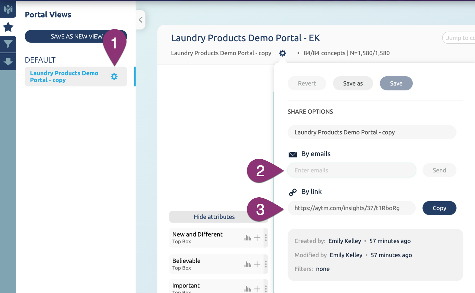Viewport: 475px width, 293px height.
Task: Click plus icon for Believable attribute
Action: point(257,264)
